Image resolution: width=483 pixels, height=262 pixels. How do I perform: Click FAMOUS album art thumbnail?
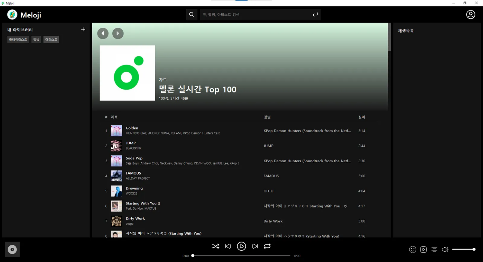point(116,176)
